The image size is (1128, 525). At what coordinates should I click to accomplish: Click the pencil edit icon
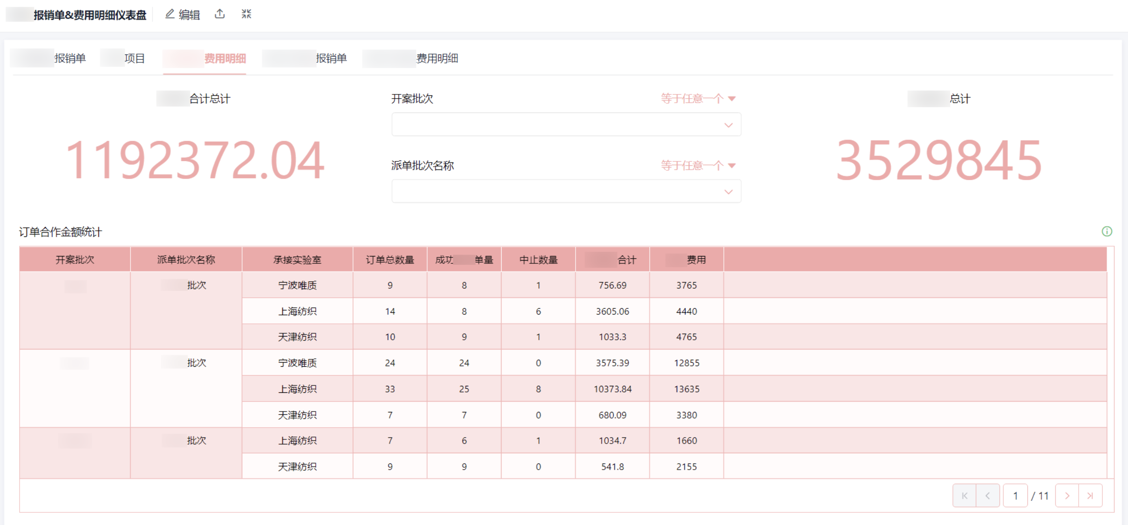tap(170, 14)
